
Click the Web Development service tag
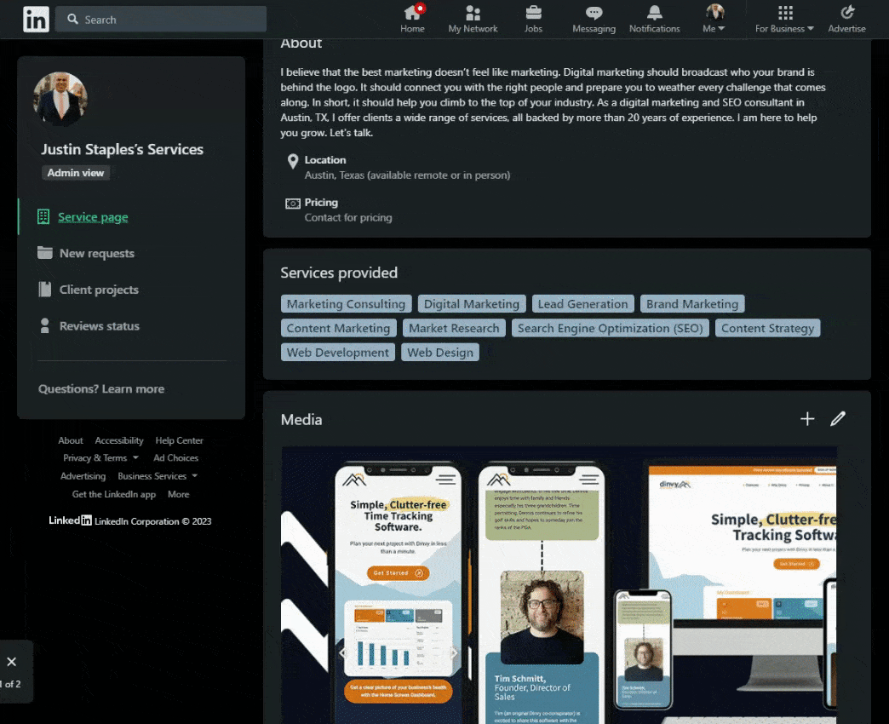pos(338,353)
